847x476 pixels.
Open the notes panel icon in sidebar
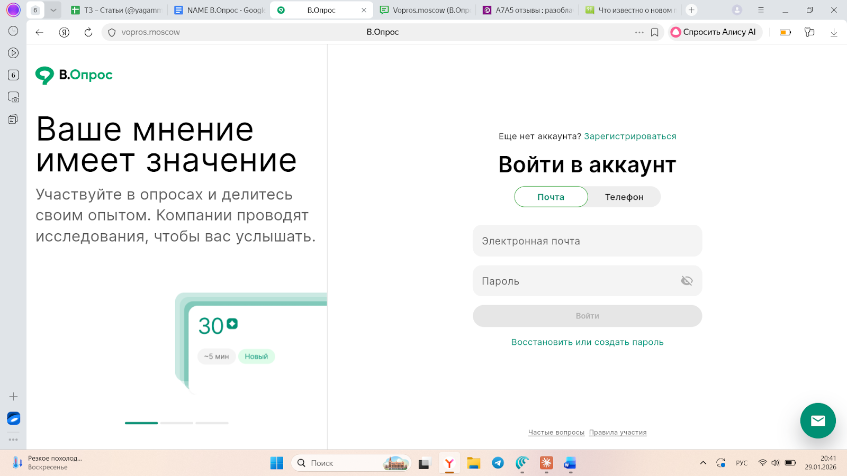13,119
